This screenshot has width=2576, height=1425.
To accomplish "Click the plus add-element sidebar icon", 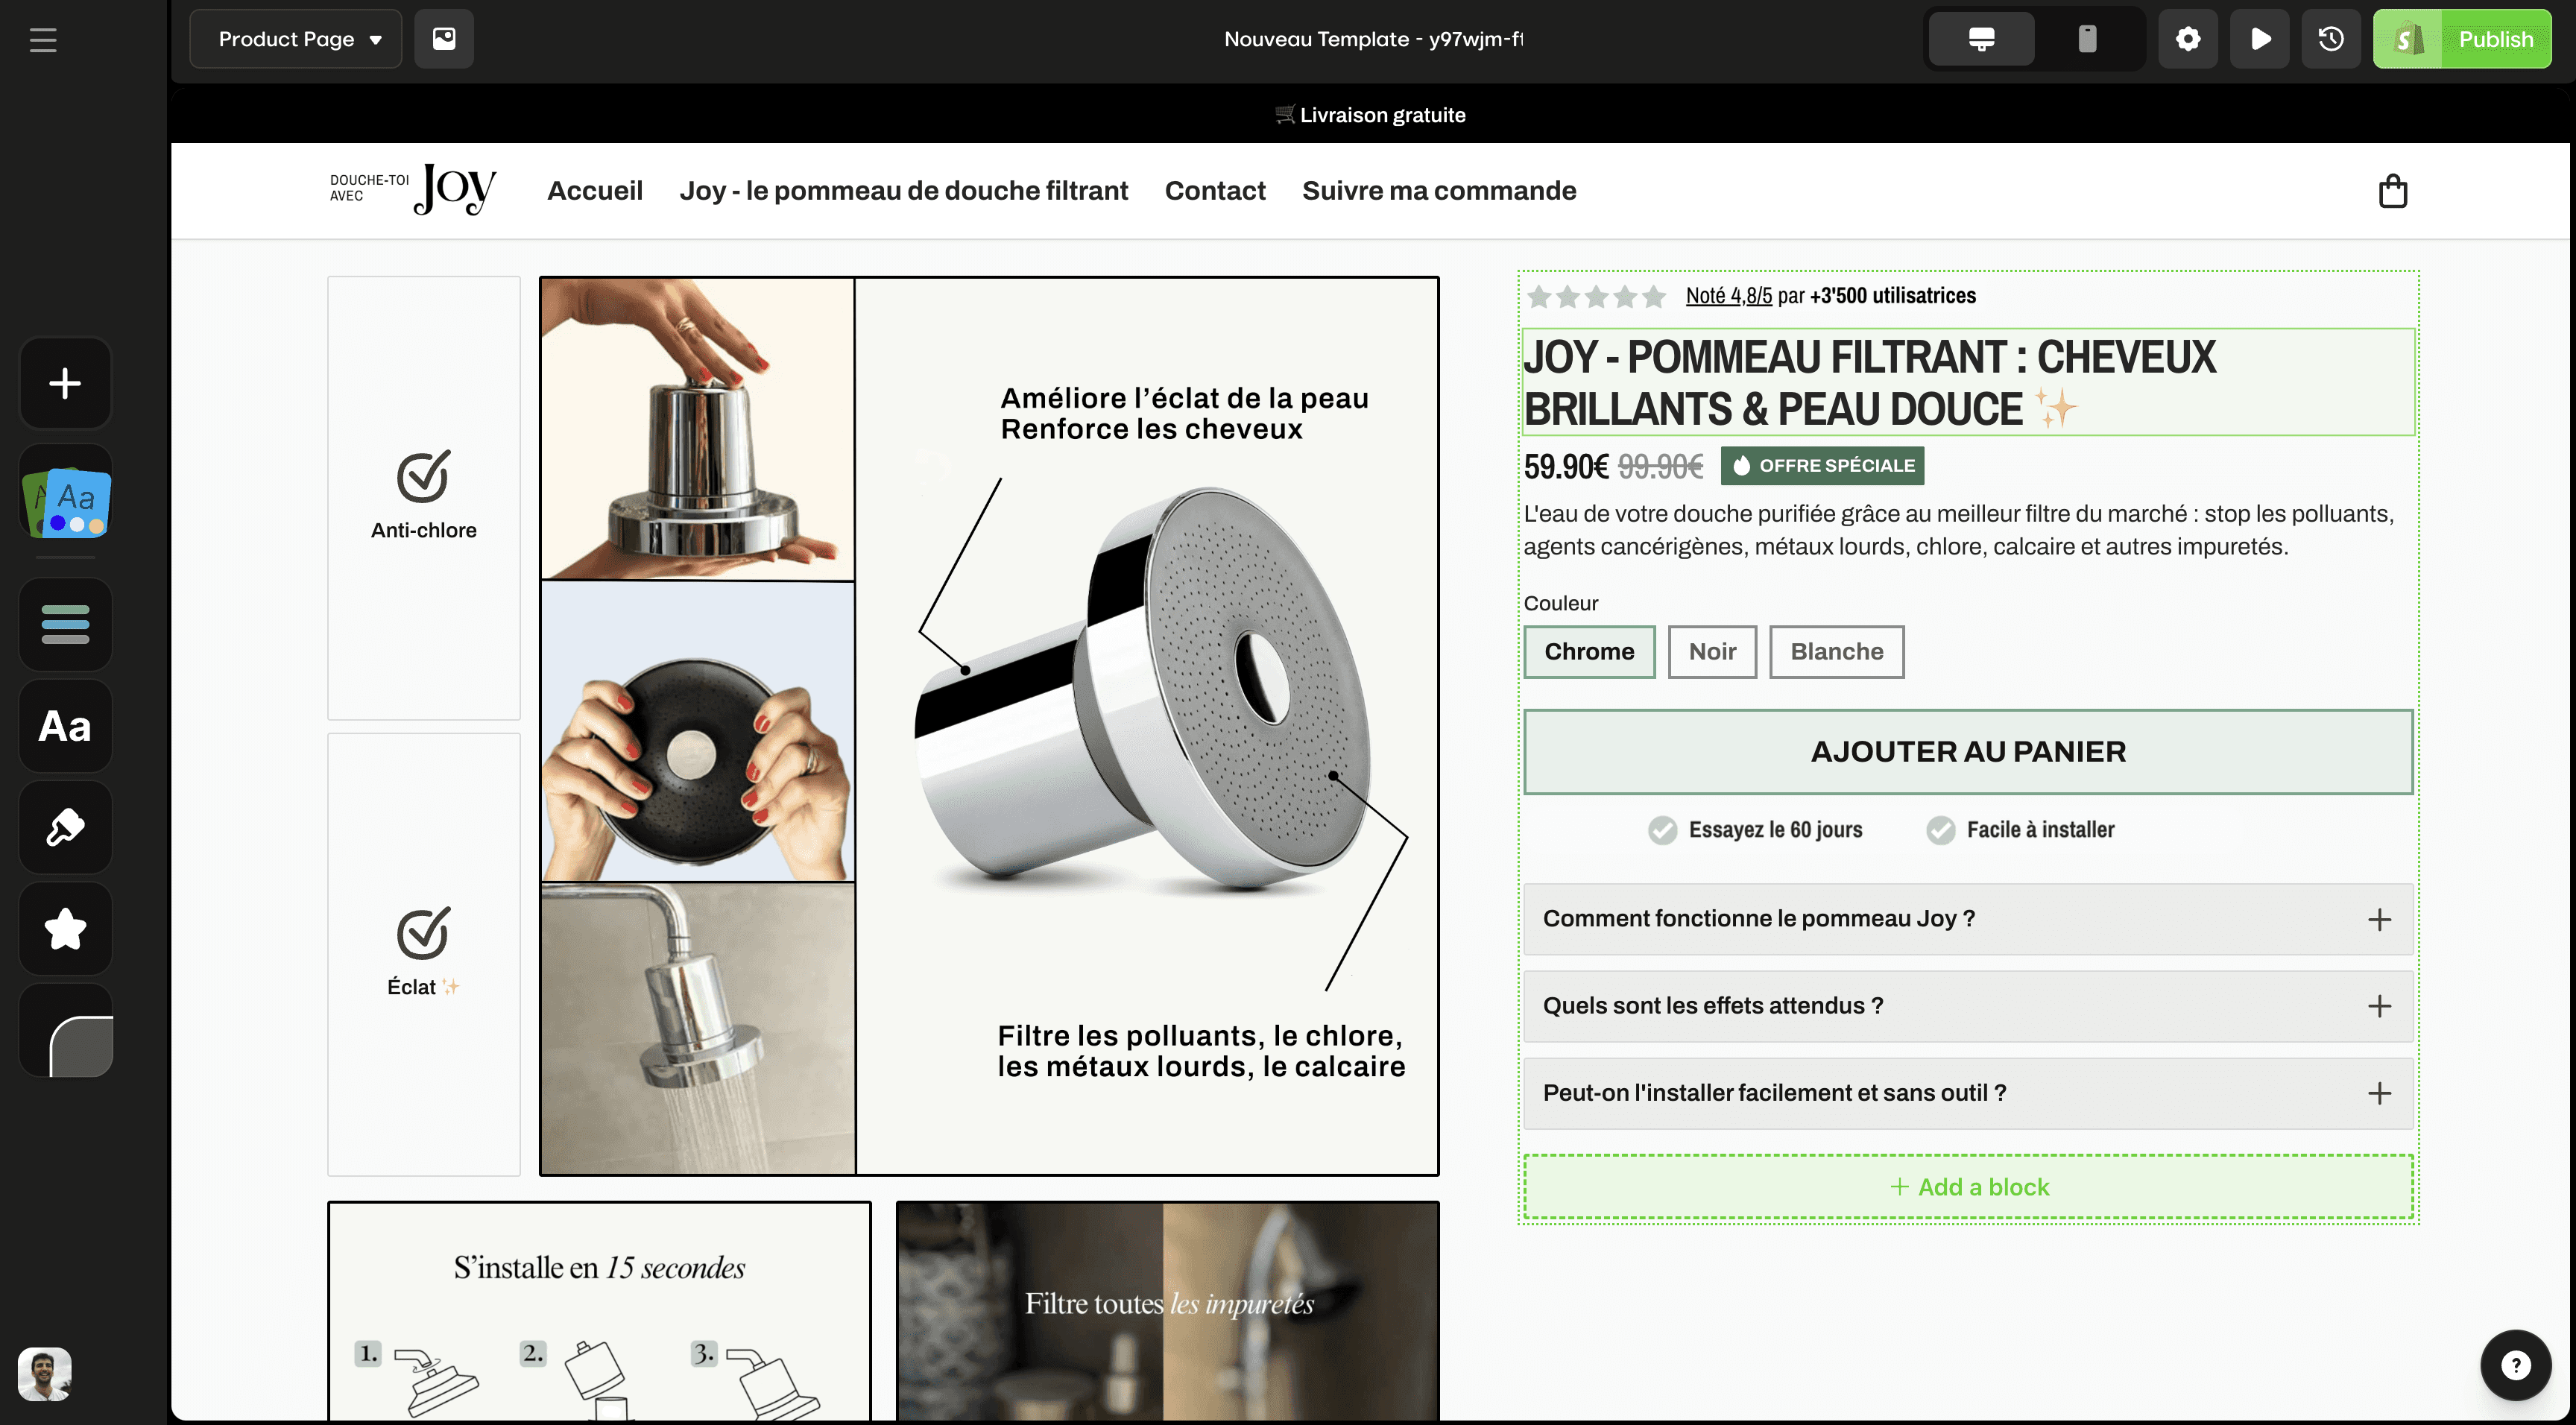I will click(x=65, y=383).
